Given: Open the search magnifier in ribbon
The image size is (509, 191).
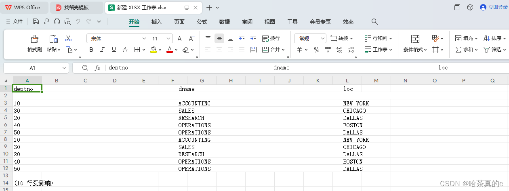Looking at the screenshot, I should coord(374,21).
